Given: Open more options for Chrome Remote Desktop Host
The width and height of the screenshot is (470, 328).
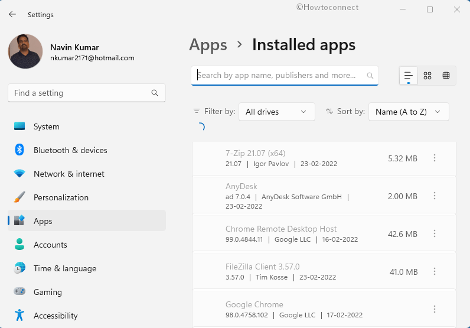Looking at the screenshot, I should tap(435, 234).
